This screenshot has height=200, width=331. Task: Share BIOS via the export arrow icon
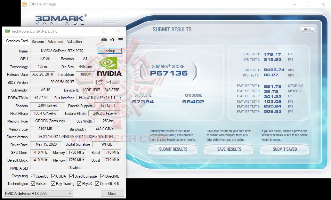[99, 82]
